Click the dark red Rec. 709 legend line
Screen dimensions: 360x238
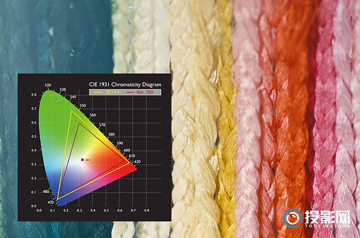pyautogui.click(x=132, y=92)
